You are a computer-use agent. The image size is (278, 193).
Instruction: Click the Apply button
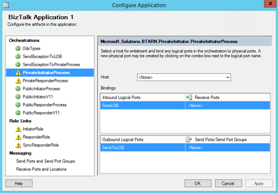pyautogui.click(x=259, y=184)
